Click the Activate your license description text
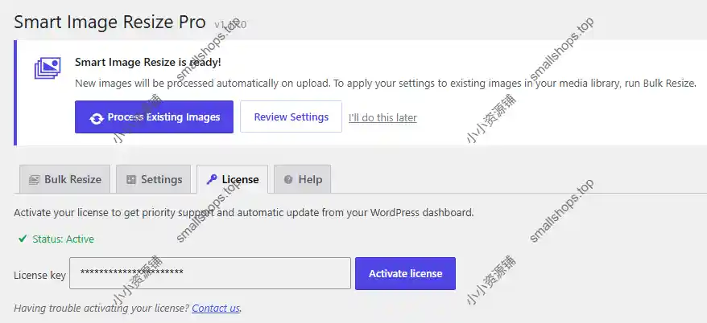Image resolution: width=707 pixels, height=323 pixels. pos(244,212)
